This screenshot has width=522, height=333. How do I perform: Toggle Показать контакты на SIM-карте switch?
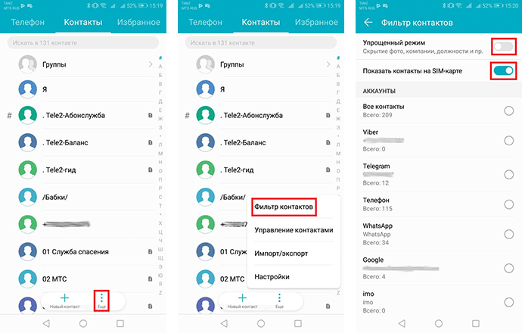pos(503,71)
